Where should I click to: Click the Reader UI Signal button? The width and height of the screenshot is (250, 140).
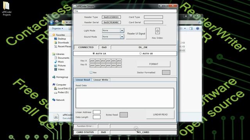click(x=136, y=33)
